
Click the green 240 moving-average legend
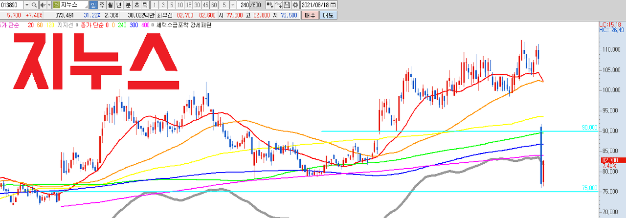point(122,25)
